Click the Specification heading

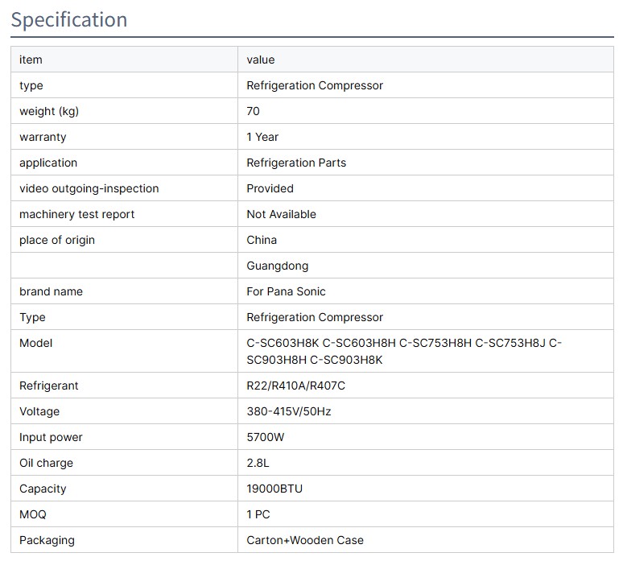point(69,20)
